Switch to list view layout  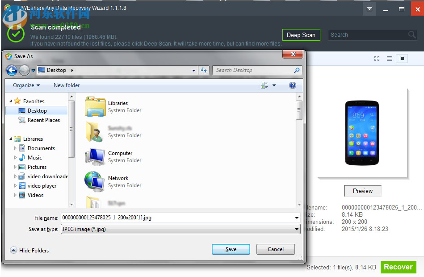coord(389,58)
